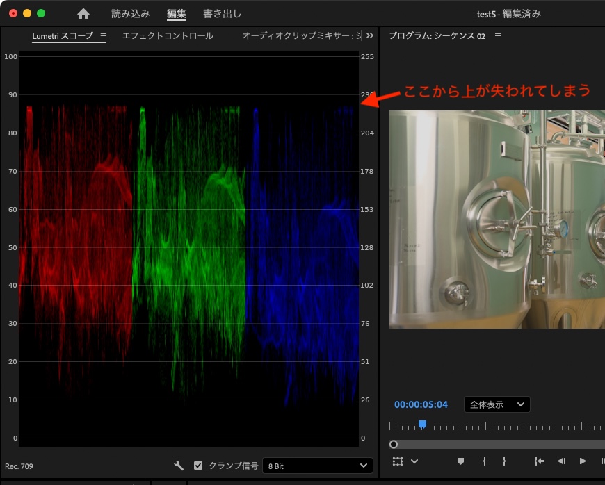Click the Rec. 709 label

tap(19, 466)
